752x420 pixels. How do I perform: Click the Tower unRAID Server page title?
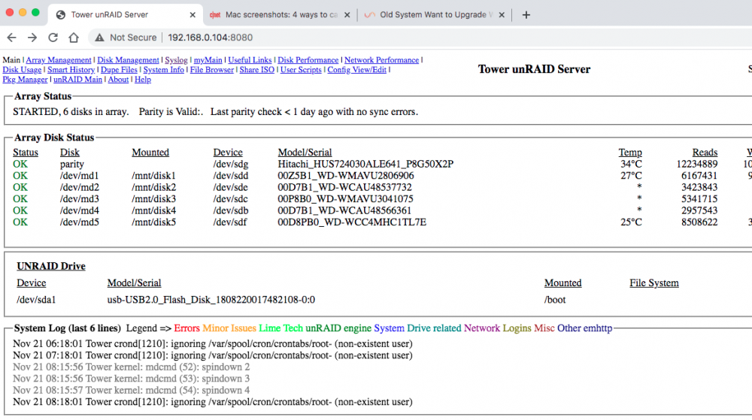click(x=534, y=69)
